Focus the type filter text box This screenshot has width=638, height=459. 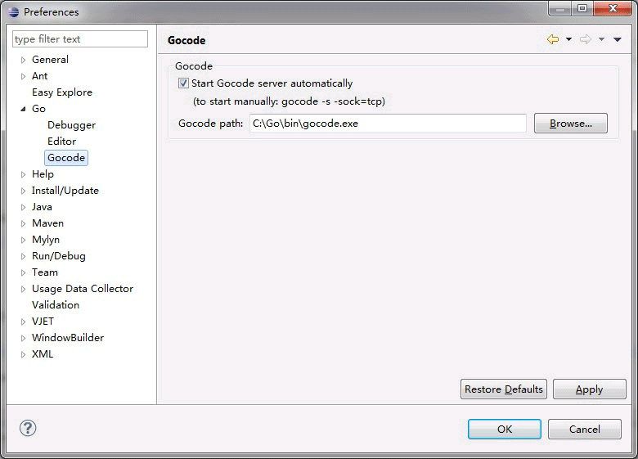(x=80, y=39)
